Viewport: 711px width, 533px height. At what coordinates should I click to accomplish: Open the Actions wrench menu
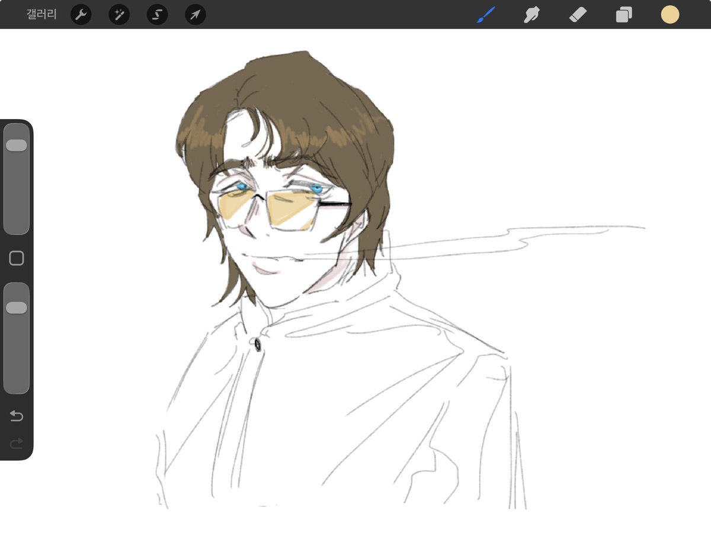pos(81,15)
